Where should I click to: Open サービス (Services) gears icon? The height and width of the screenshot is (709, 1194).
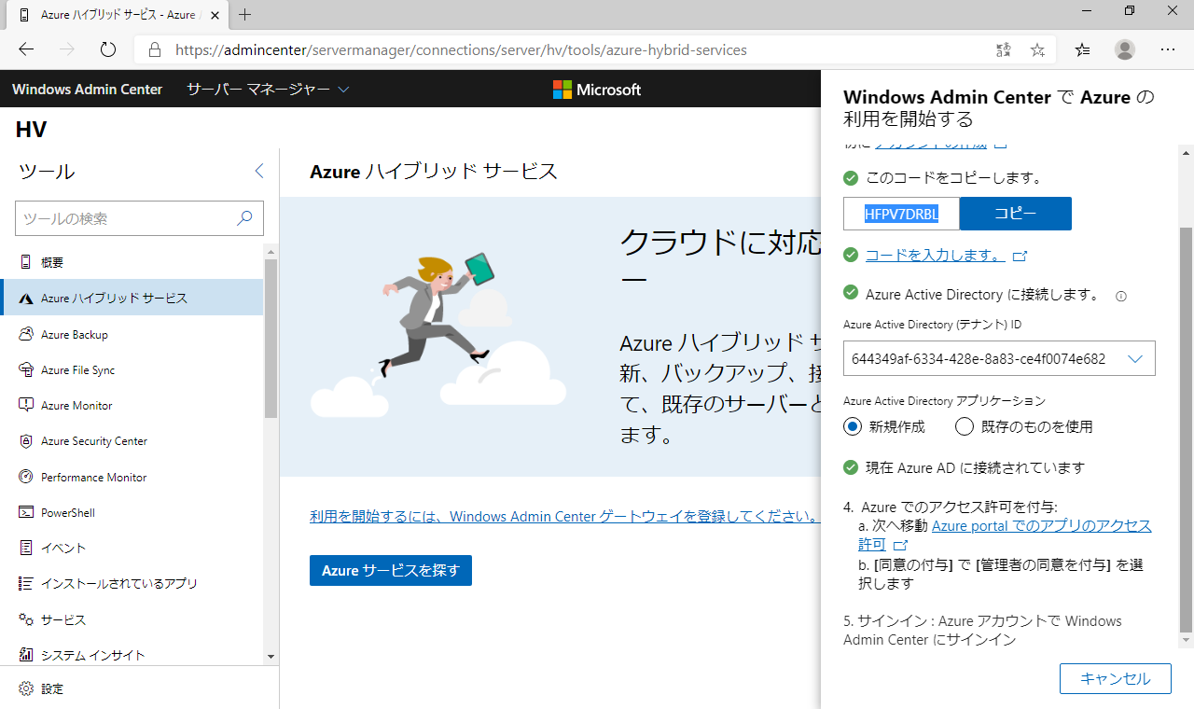pos(25,619)
